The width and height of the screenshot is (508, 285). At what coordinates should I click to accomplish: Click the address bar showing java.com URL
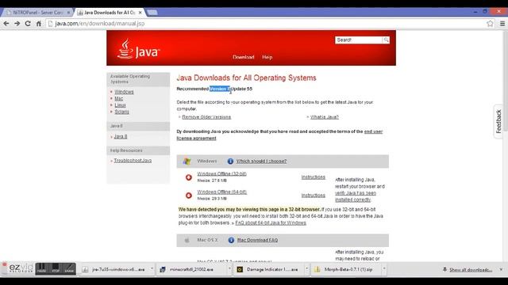[x=266, y=24]
